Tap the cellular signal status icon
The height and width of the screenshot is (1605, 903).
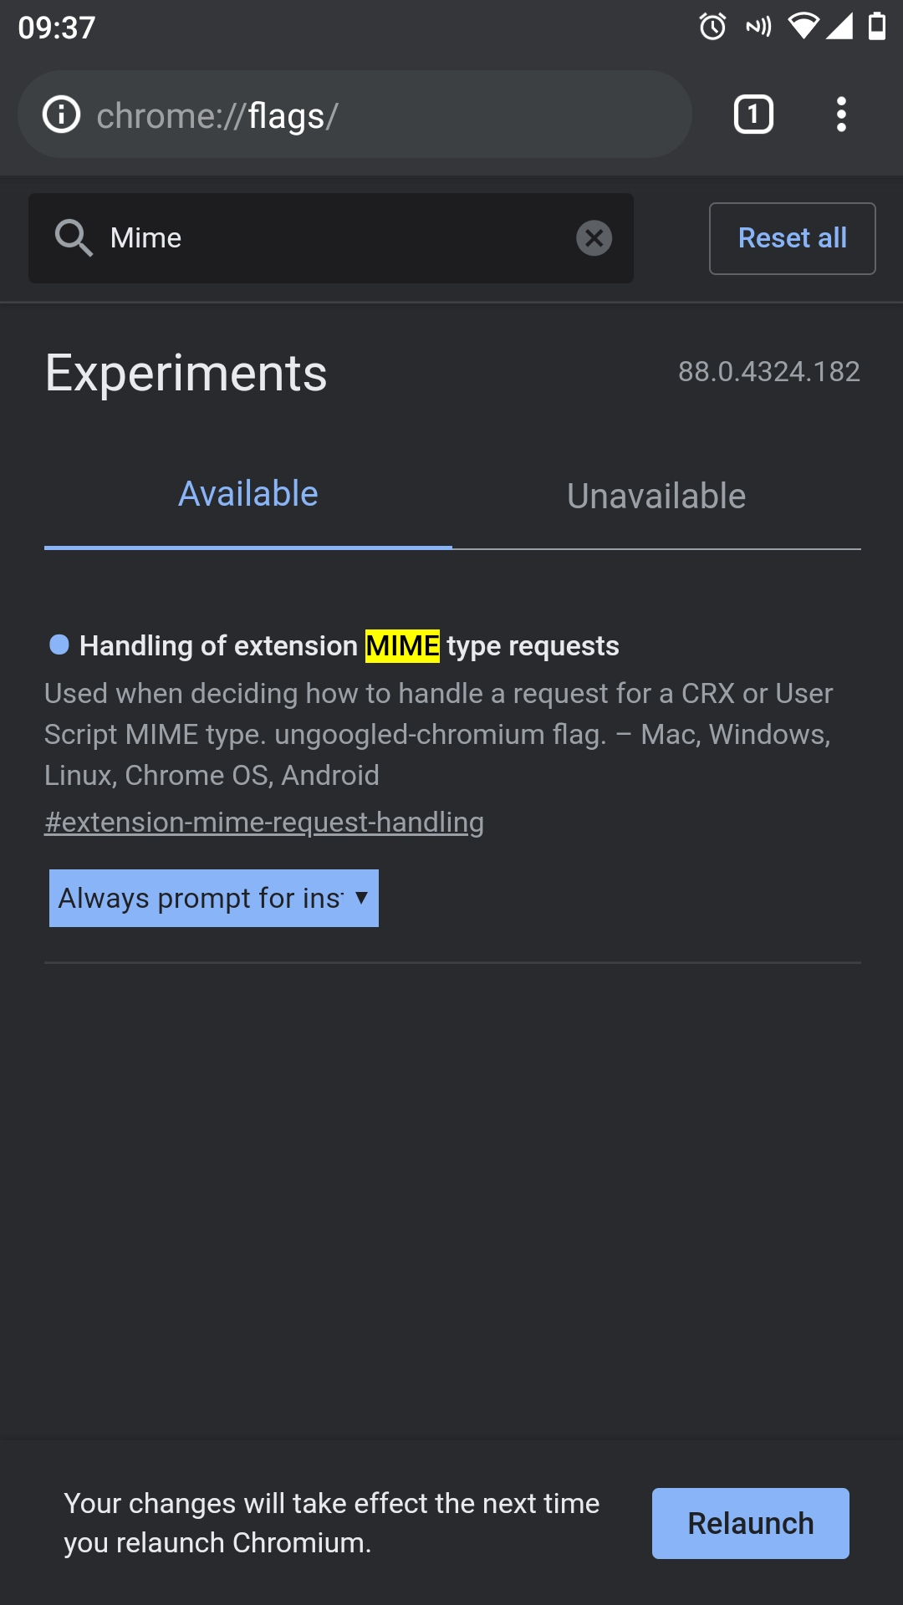[839, 27]
